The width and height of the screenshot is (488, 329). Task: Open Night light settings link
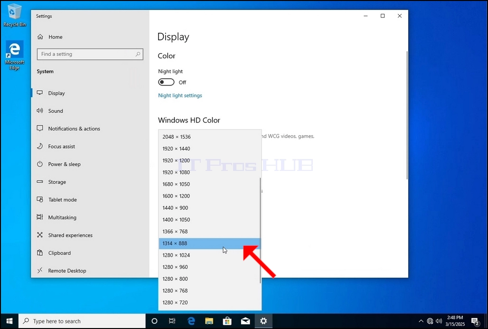(180, 95)
